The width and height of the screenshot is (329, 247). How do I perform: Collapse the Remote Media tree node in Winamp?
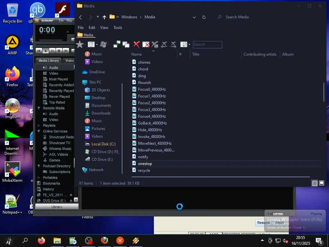(39, 108)
